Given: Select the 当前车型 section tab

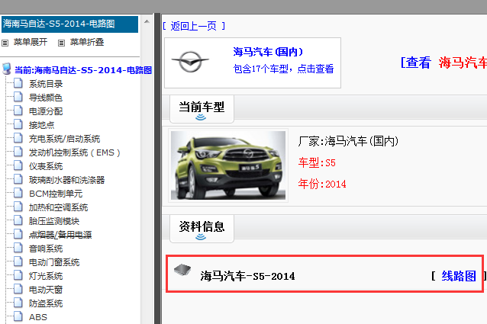Looking at the screenshot, I should click(x=202, y=109).
